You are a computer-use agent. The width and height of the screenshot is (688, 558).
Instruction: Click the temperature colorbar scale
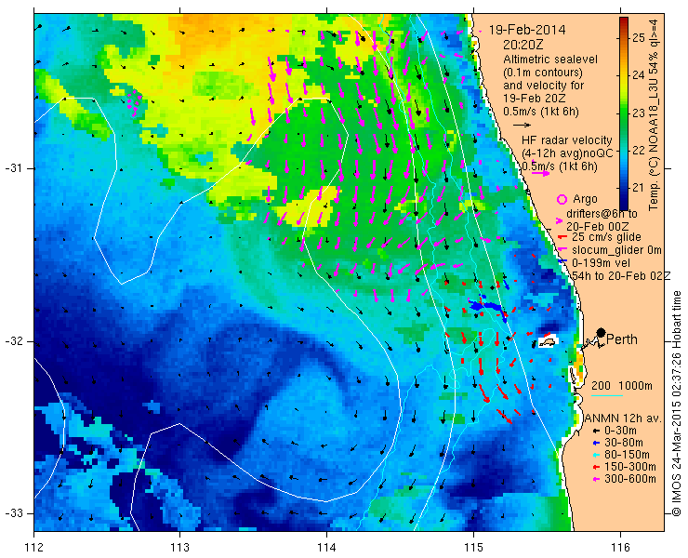(624, 113)
